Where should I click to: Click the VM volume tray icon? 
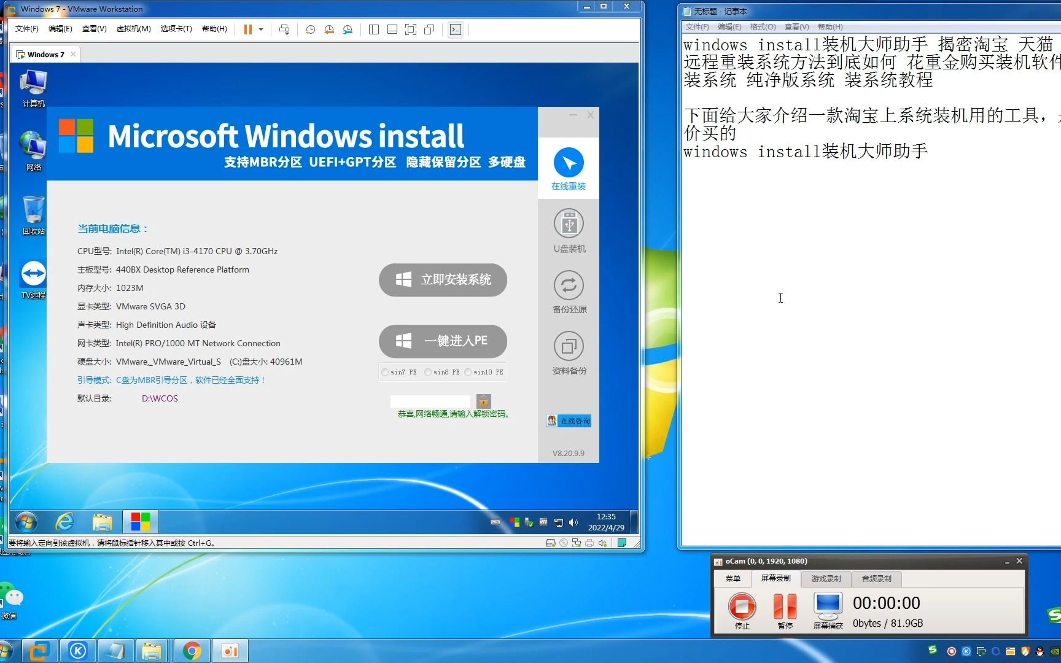(573, 522)
